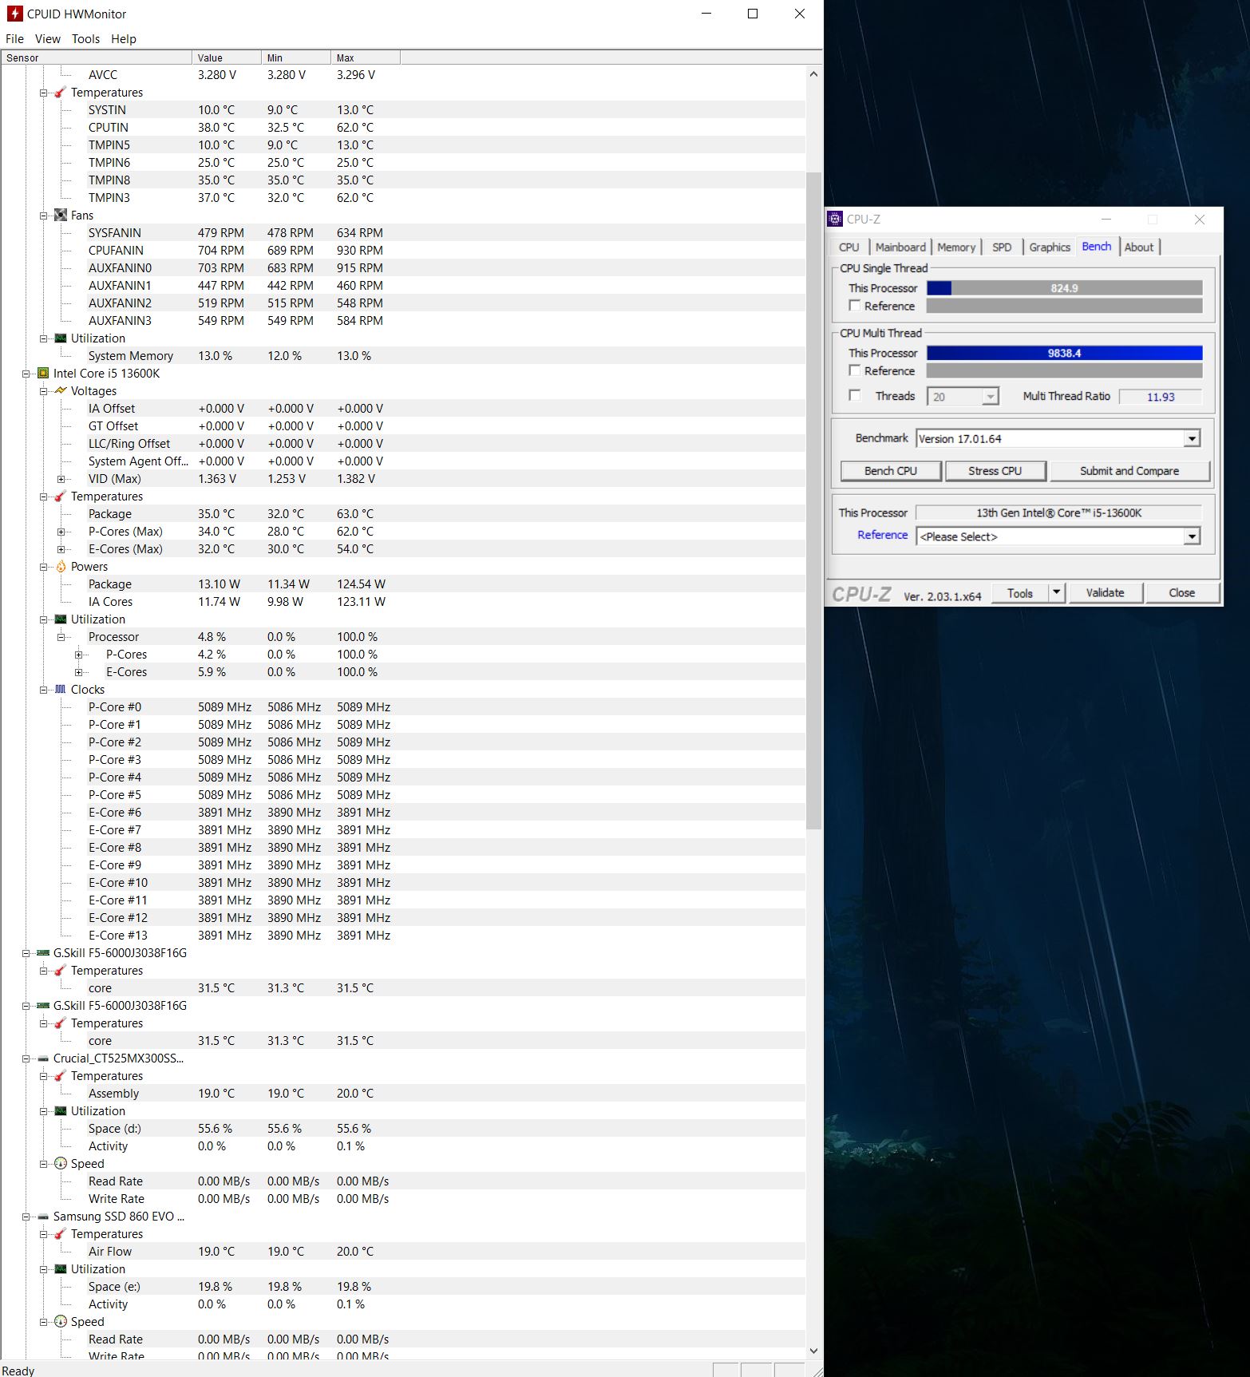Enable the Single Thread Reference checkbox in CPU-Z
The height and width of the screenshot is (1377, 1250).
(x=855, y=306)
